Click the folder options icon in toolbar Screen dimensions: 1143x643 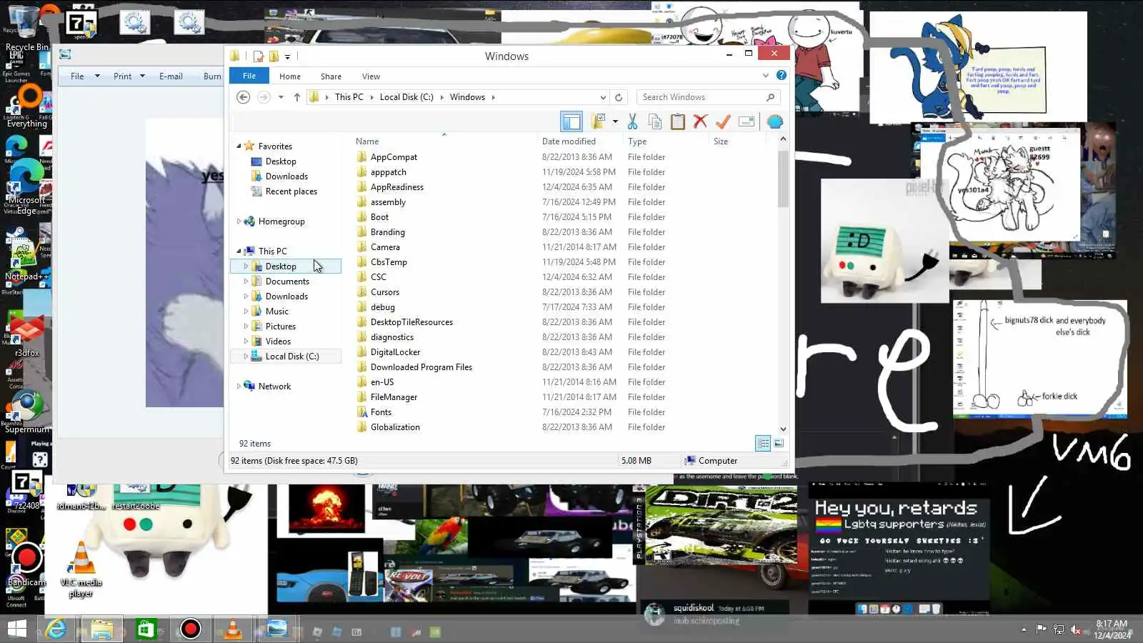click(599, 121)
